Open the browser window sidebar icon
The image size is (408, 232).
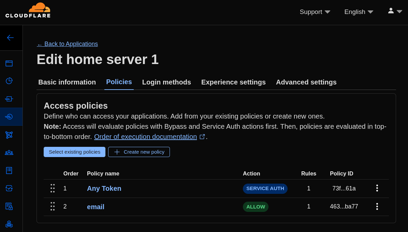pos(9,63)
